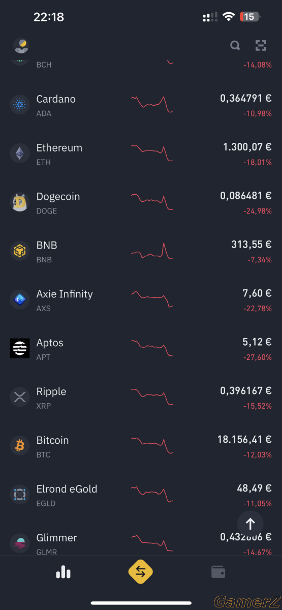This screenshot has height=610, width=282.
Task: Tap the Glimmer GLMR logo
Action: (20, 543)
